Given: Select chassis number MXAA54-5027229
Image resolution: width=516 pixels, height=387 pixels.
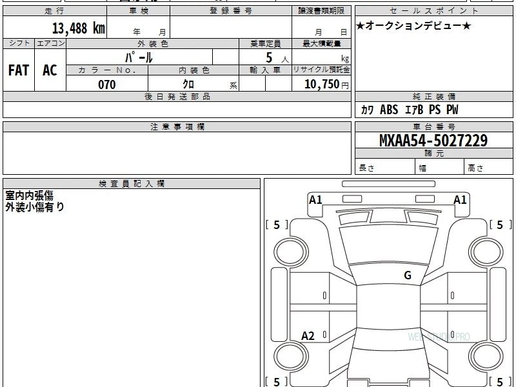Looking at the screenshot, I should (433, 141).
